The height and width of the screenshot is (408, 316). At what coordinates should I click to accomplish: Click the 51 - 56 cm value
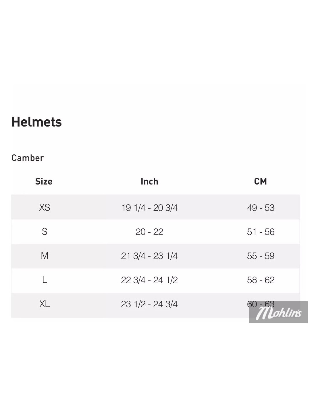(261, 232)
